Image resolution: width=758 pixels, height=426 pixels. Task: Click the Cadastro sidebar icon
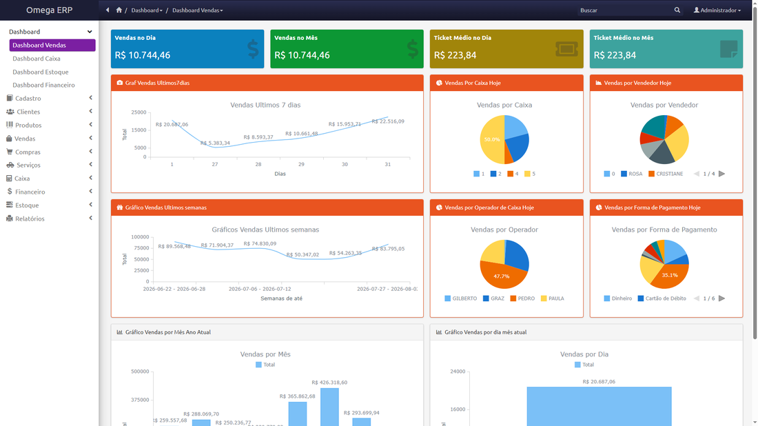[x=10, y=98]
